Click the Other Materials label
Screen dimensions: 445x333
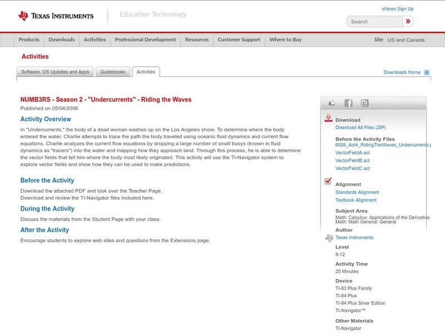pyautogui.click(x=354, y=321)
